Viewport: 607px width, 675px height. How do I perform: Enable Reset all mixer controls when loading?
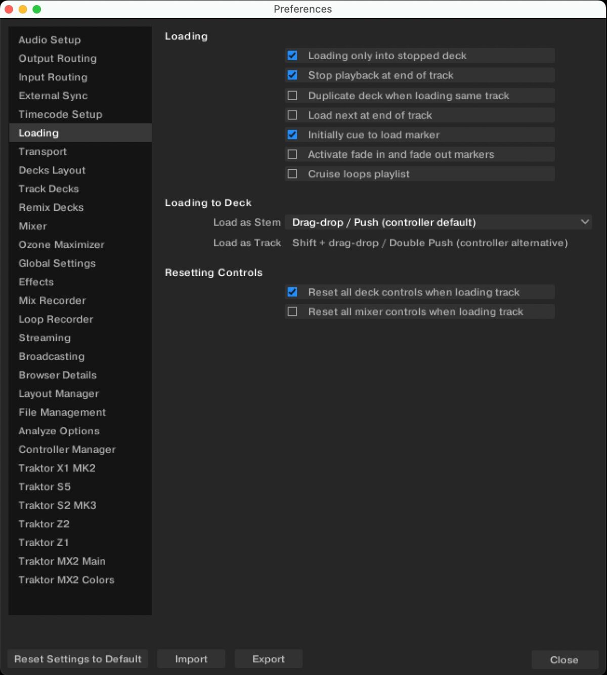tap(292, 312)
